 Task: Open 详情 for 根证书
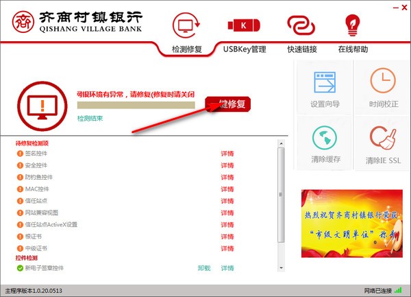tap(227, 237)
